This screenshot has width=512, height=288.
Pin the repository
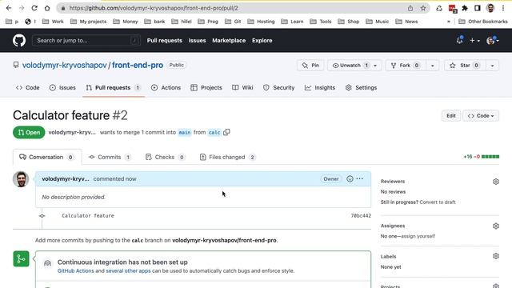(x=310, y=66)
